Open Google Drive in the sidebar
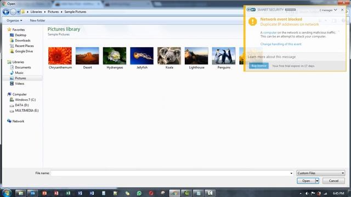The width and height of the screenshot is (351, 197). [x=21, y=51]
